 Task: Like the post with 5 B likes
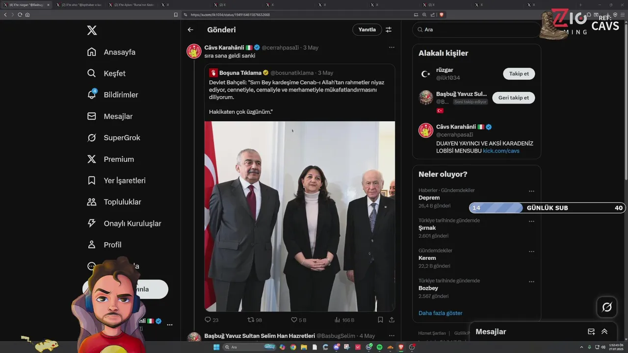(294, 320)
